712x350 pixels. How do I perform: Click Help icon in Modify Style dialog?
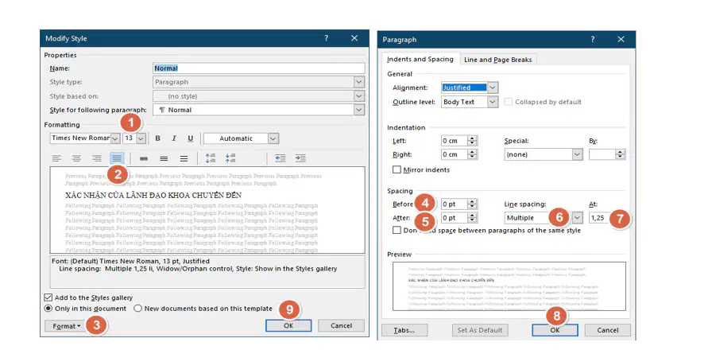(326, 39)
